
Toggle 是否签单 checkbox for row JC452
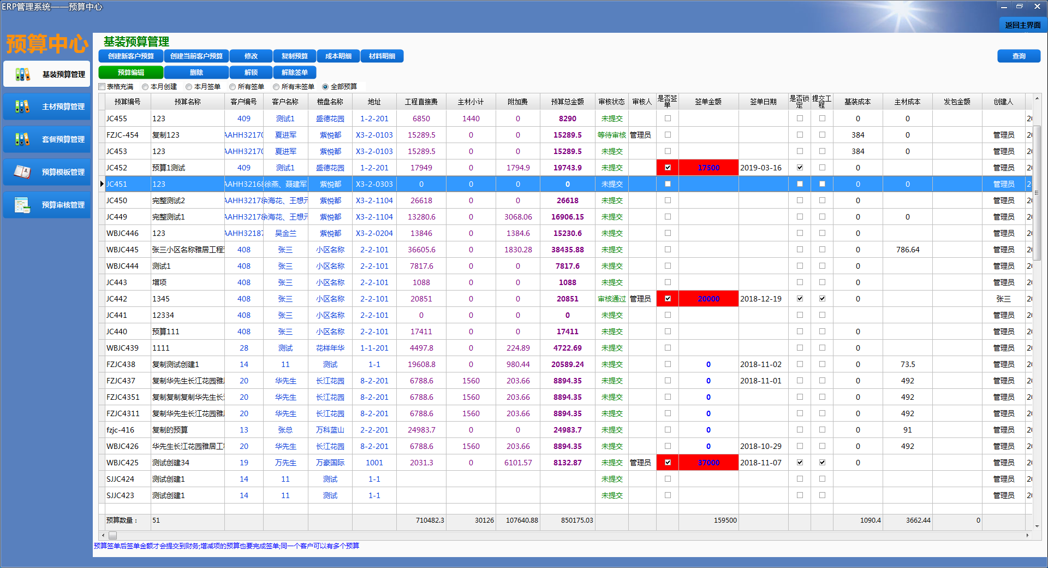(668, 168)
